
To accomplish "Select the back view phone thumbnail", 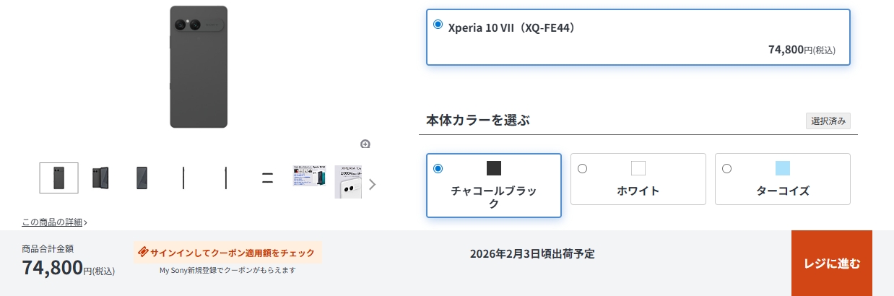I will 58,178.
